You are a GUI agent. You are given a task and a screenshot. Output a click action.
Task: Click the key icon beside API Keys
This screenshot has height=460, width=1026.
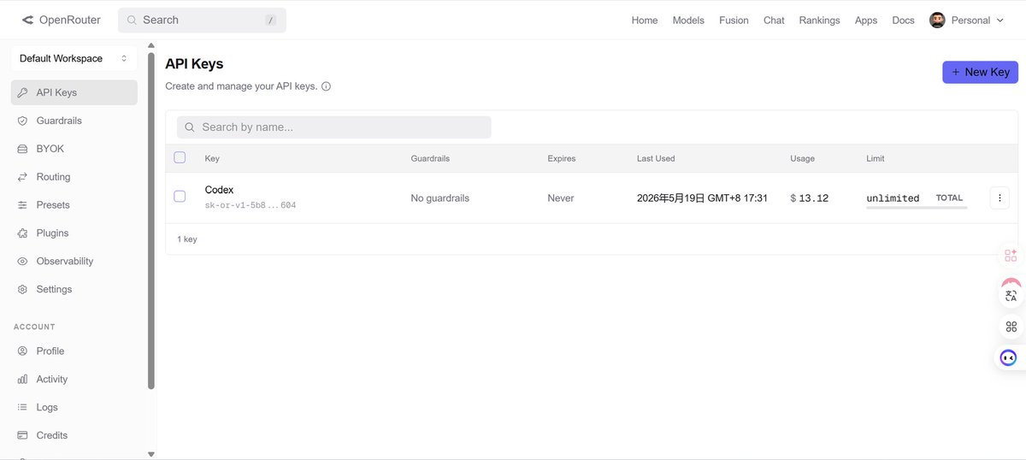[22, 92]
